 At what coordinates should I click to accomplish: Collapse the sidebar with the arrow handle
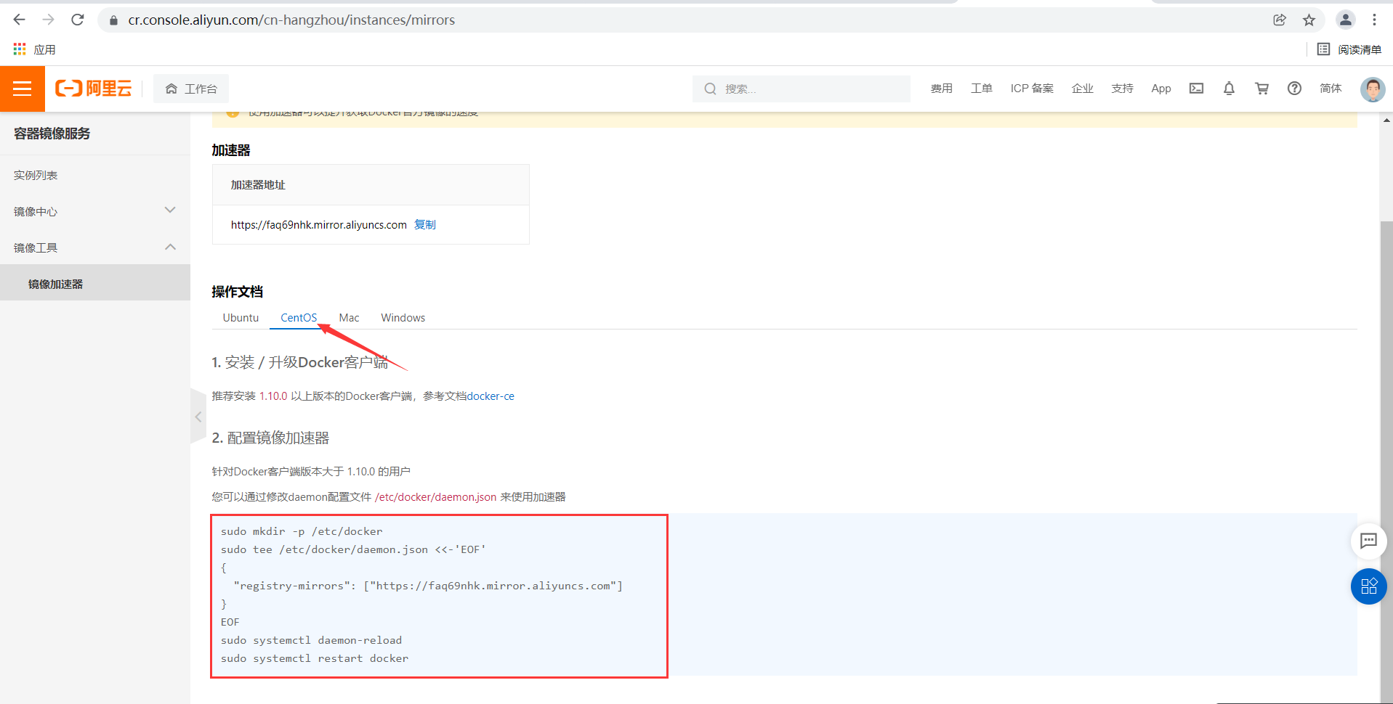[198, 417]
